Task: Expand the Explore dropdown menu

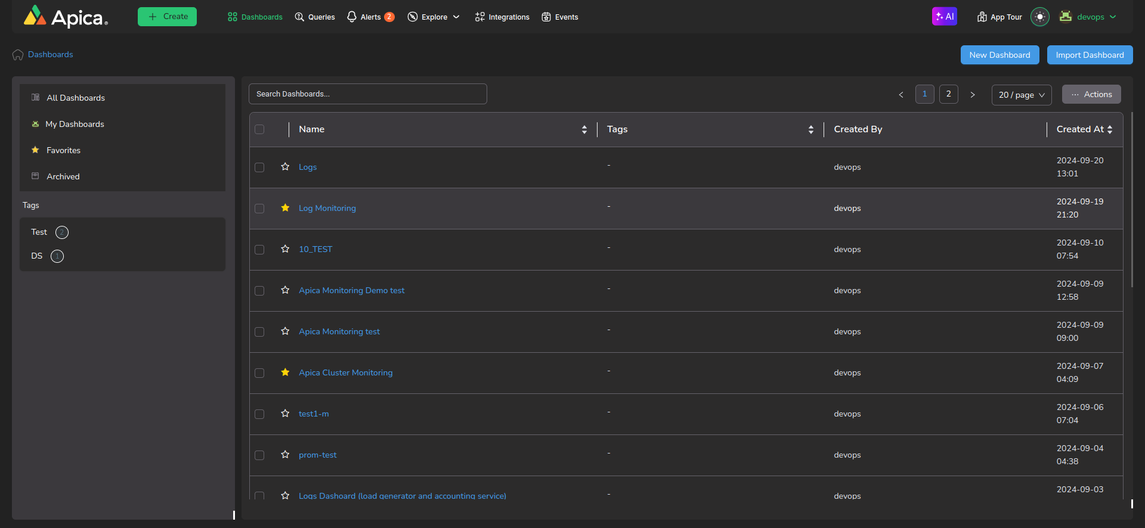Action: pos(434,17)
